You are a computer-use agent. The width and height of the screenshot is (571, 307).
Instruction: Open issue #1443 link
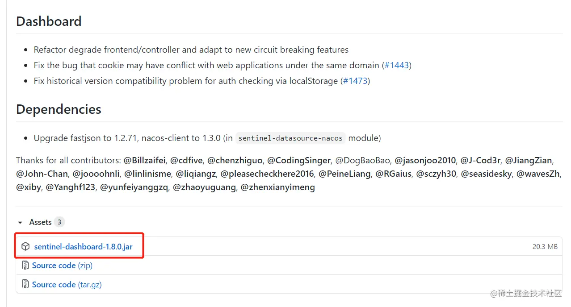pos(397,65)
